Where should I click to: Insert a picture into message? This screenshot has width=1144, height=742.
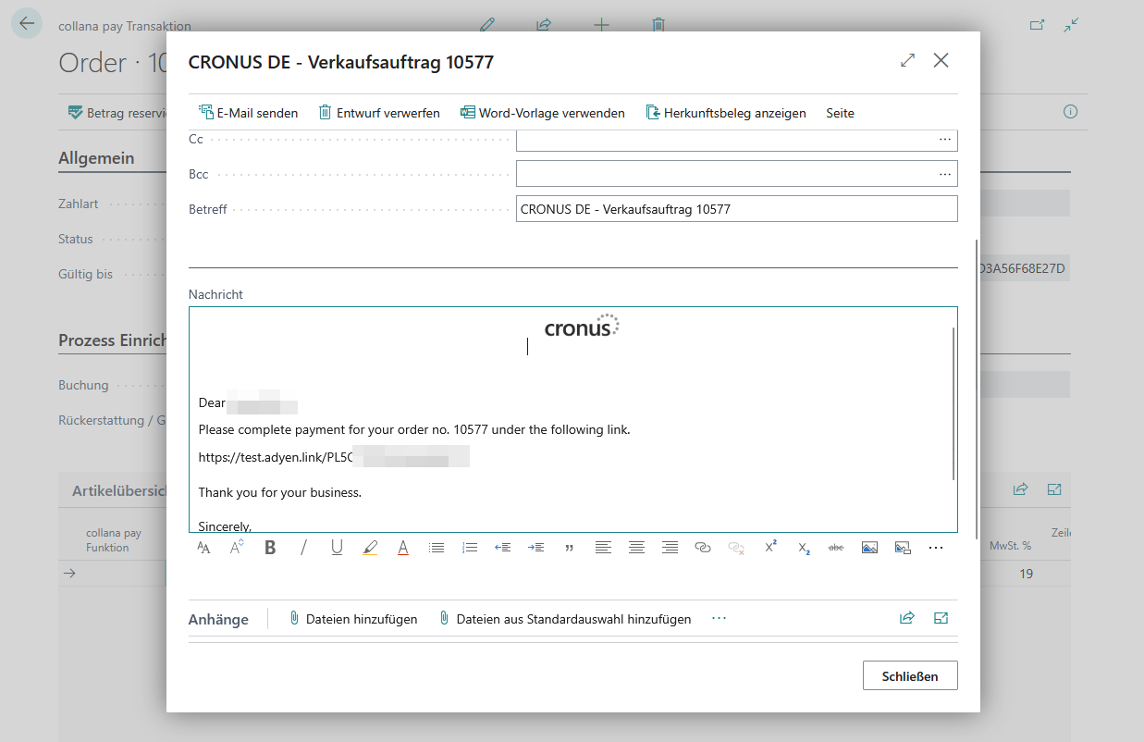pyautogui.click(x=869, y=548)
